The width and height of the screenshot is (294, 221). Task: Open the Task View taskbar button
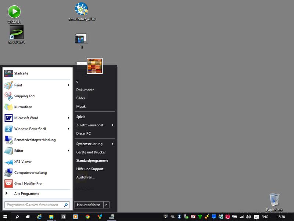[x=28, y=217]
